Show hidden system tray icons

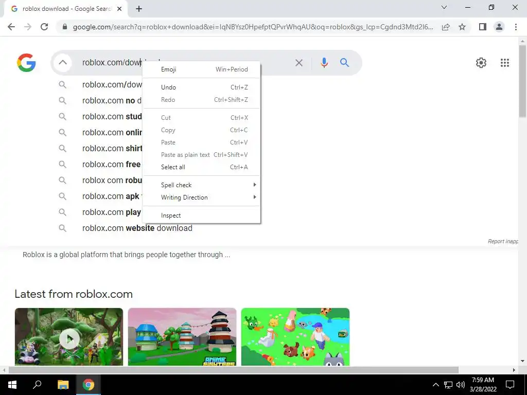coord(435,385)
